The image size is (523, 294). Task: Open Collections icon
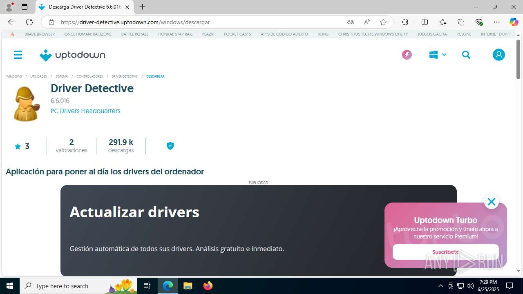461,22
